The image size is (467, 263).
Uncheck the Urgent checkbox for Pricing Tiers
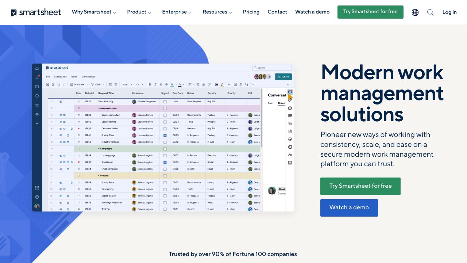tap(165, 135)
